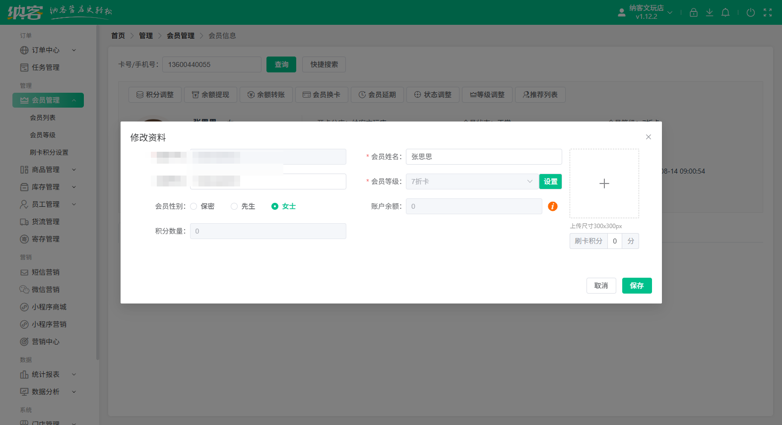Click the orange account balance info icon
This screenshot has height=425, width=782.
553,206
